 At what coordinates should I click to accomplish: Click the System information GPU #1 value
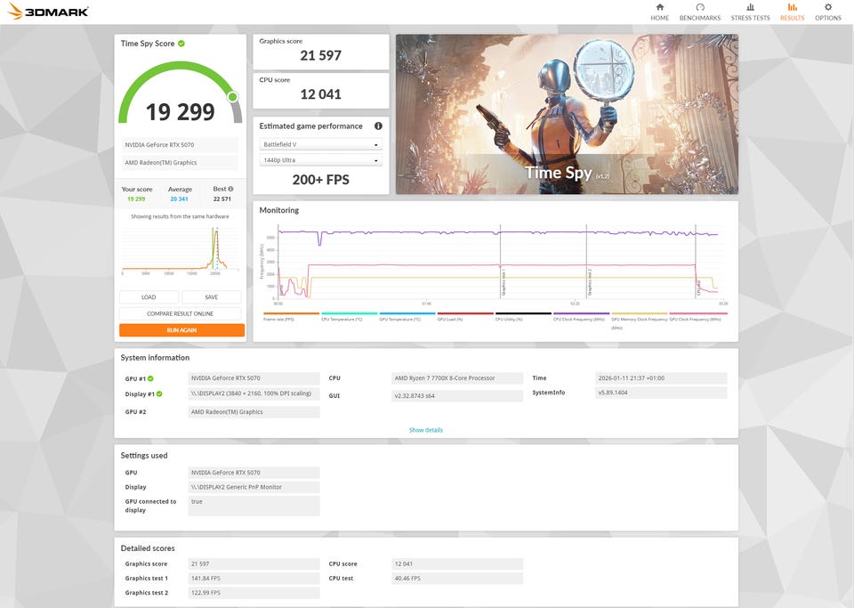(254, 378)
